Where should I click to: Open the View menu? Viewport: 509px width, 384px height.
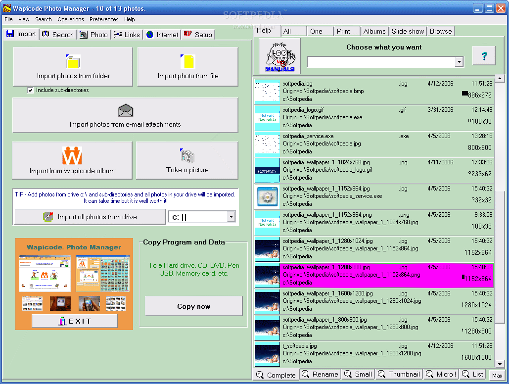tap(24, 19)
